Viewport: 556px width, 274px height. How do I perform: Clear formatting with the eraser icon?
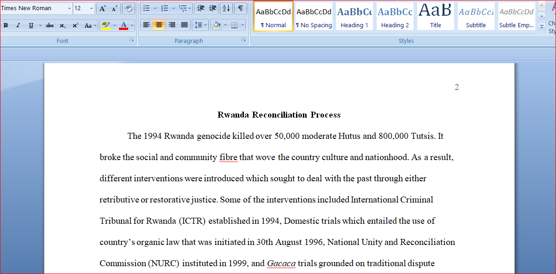[x=129, y=8]
